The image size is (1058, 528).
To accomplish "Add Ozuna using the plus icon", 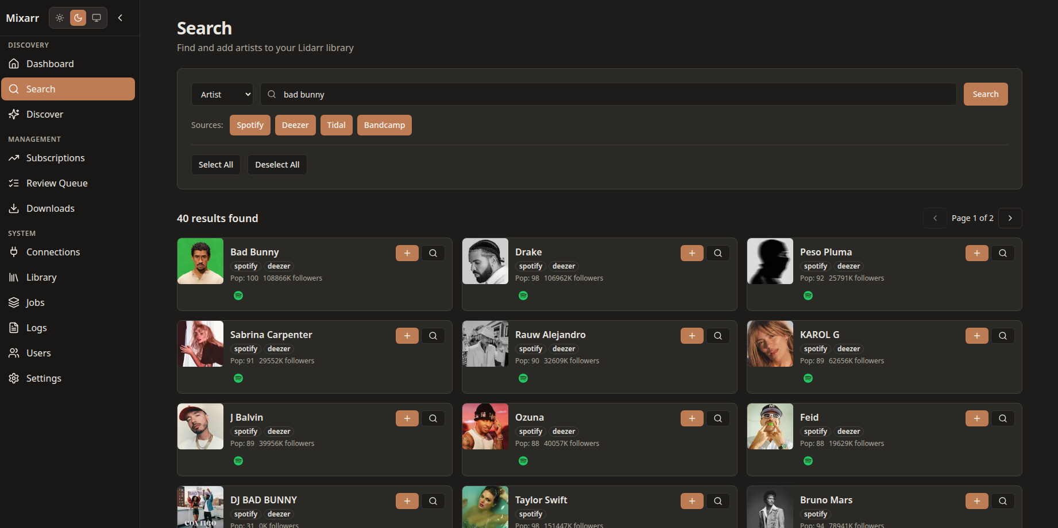I will 692,418.
